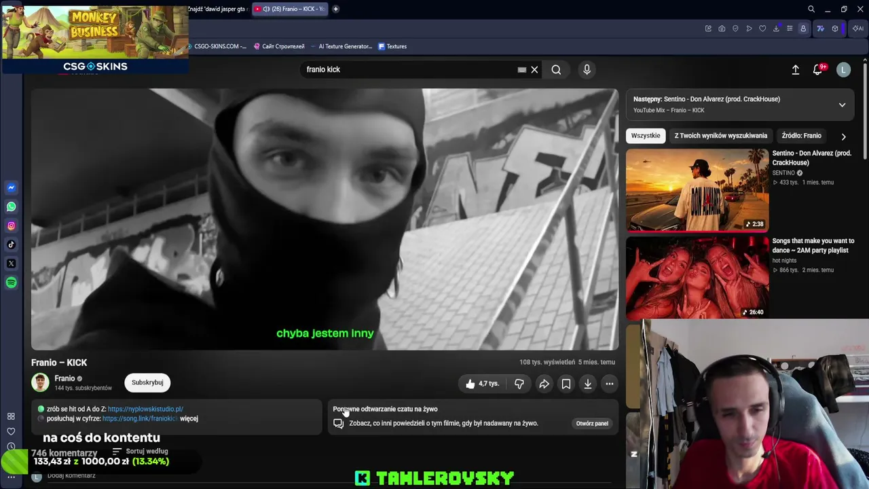Viewport: 869px width, 489px height.
Task: Open the browser downloads icon
Action: click(x=776, y=29)
